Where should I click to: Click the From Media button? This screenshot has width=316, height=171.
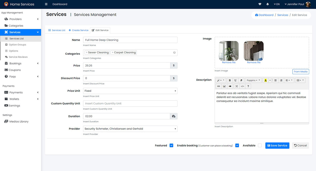pos(300,72)
